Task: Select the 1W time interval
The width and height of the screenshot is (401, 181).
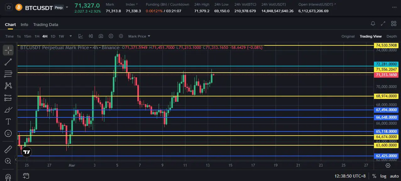Action: 61,36
